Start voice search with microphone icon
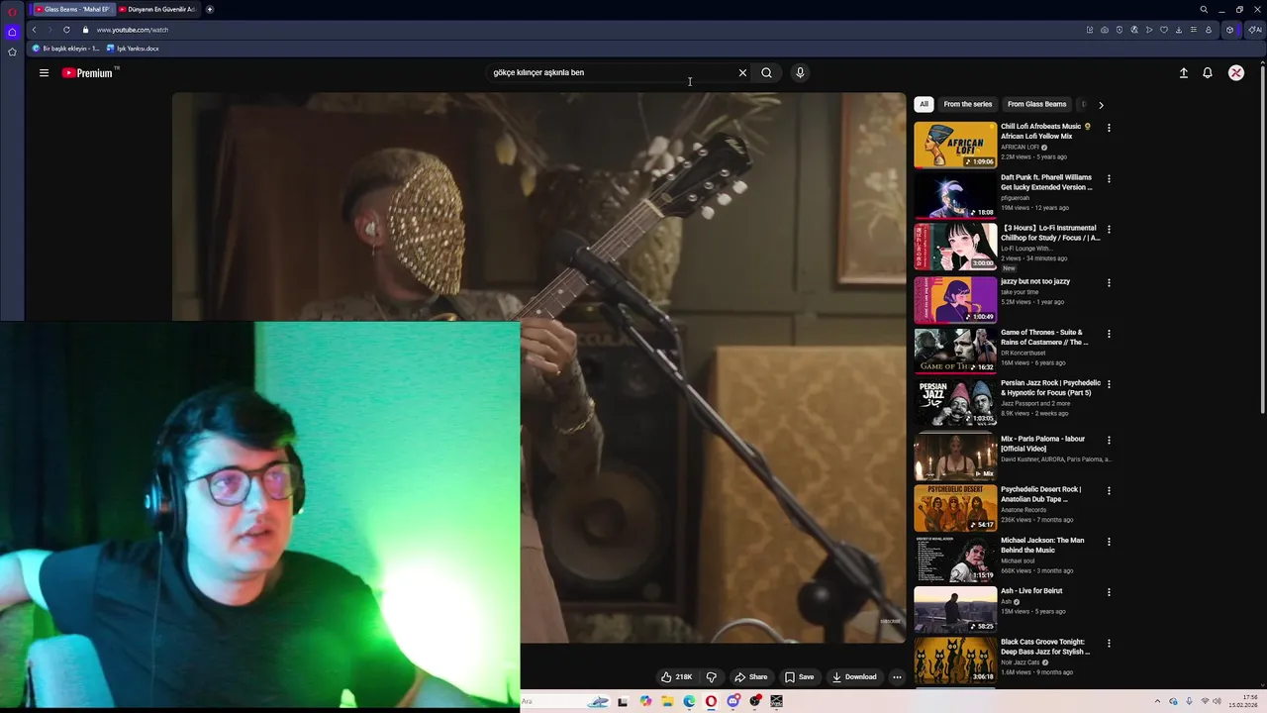 pos(800,72)
